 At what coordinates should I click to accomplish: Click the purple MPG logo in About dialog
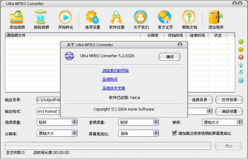click(69, 56)
